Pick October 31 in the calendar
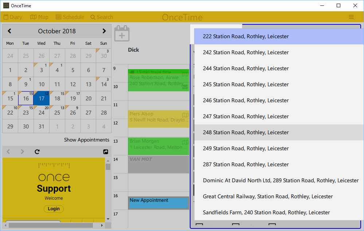This screenshot has width=364, height=231. 42,126
